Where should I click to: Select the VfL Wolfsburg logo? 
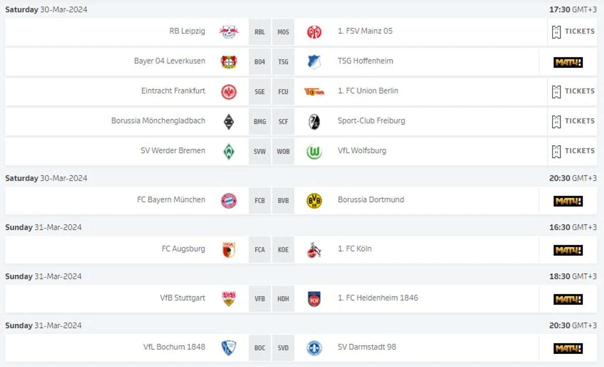[x=314, y=152]
